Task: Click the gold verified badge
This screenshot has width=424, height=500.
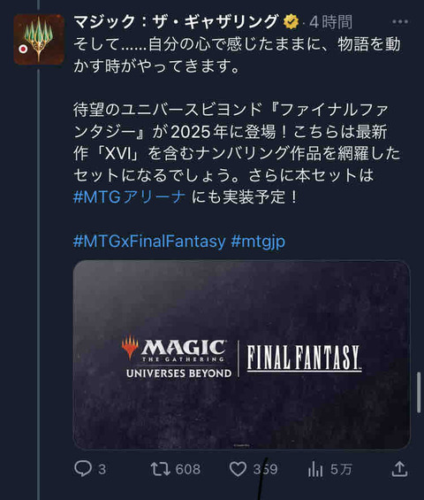Action: pyautogui.click(x=291, y=22)
